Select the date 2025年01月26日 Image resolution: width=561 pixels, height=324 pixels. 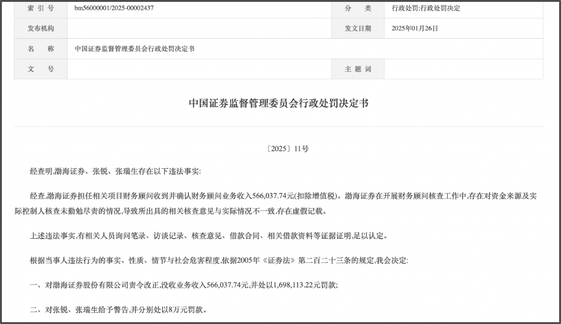click(x=415, y=28)
